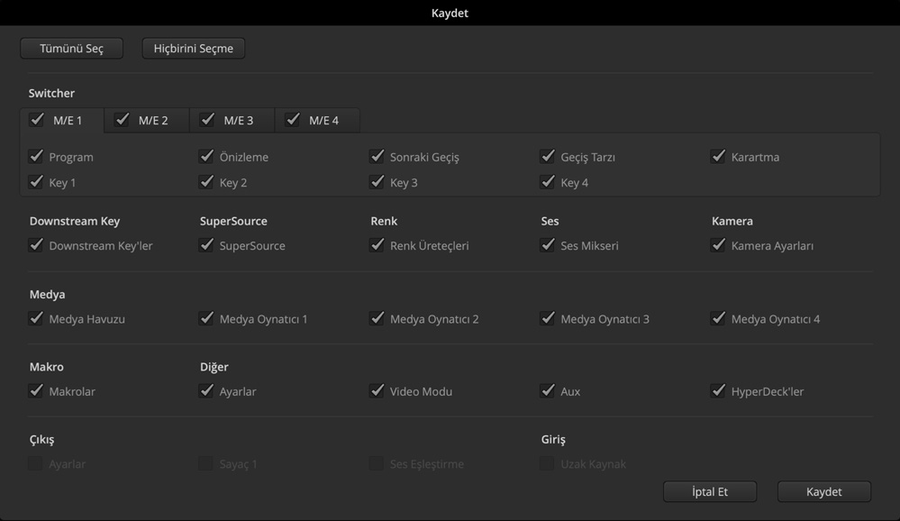Uncheck the Program checkbox
900x521 pixels.
36,157
